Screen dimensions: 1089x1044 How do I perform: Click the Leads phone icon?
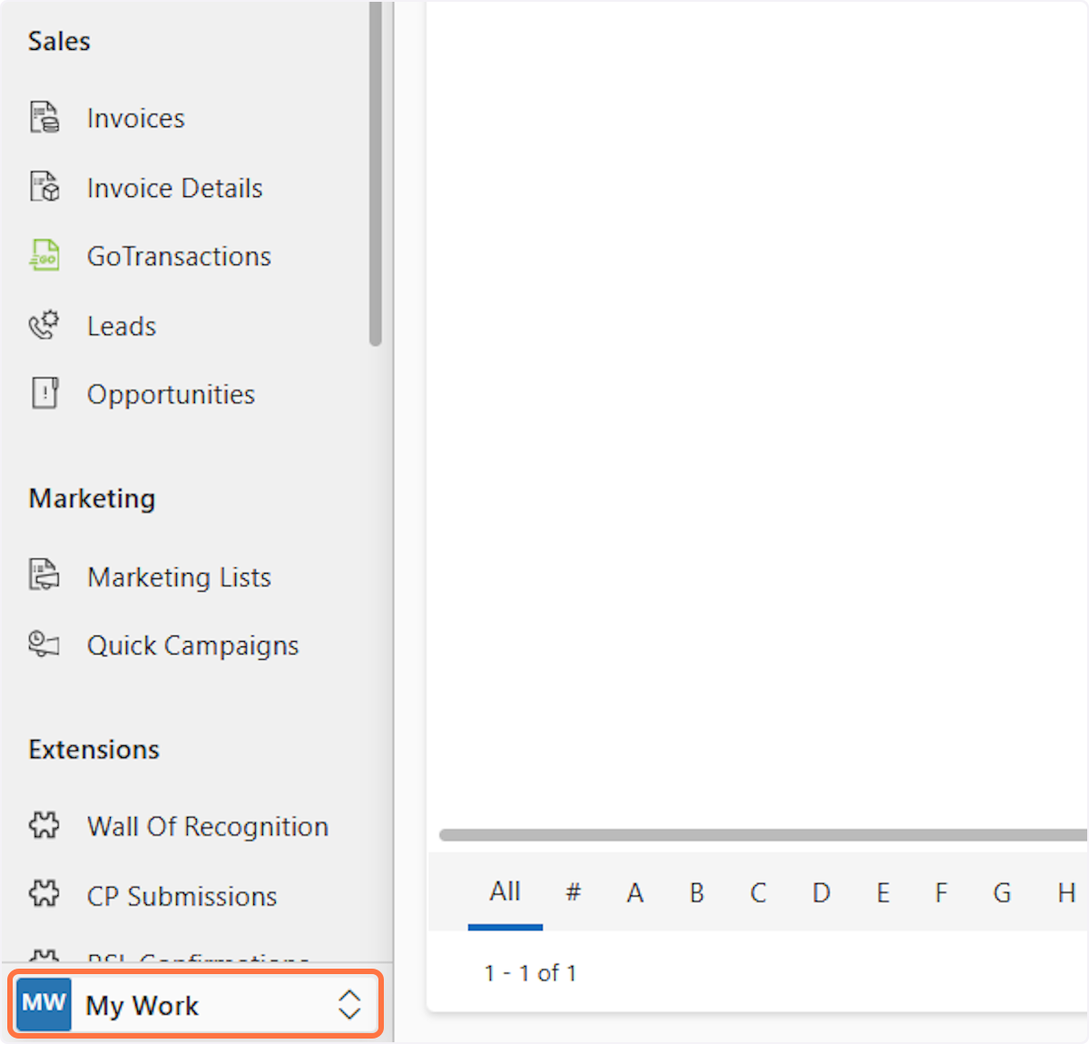(44, 325)
